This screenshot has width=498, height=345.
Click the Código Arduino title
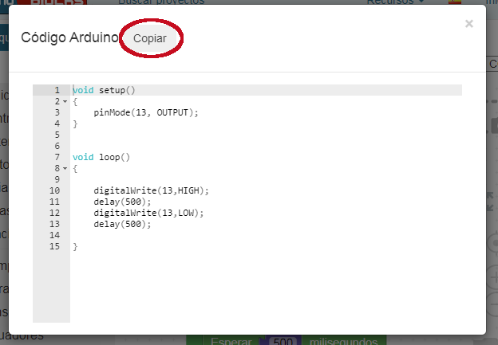[70, 37]
